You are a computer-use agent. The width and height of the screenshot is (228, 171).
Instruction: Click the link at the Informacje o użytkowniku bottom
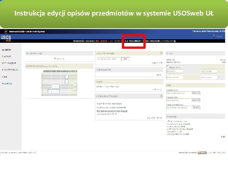[x=155, y=118]
